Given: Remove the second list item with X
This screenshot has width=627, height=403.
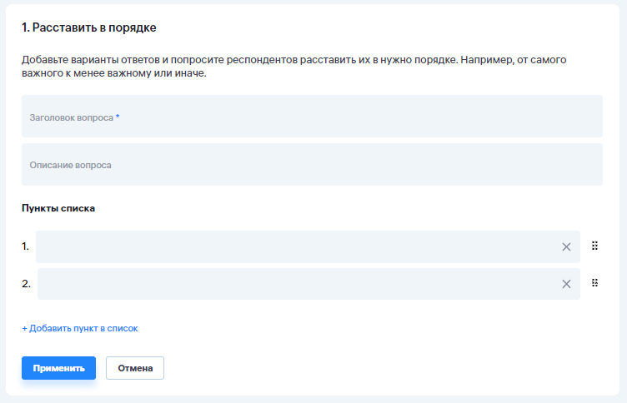Looking at the screenshot, I should point(566,284).
